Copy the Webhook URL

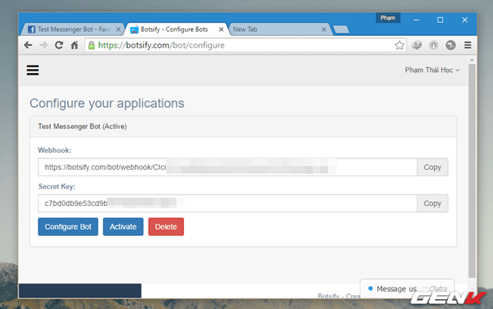pyautogui.click(x=432, y=168)
